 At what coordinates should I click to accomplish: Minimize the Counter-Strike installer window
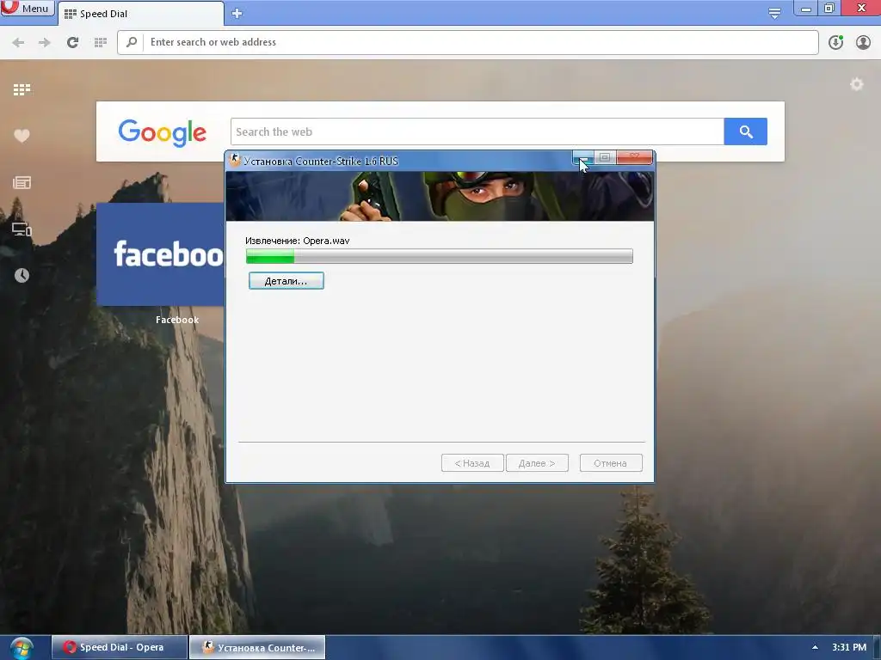(583, 158)
